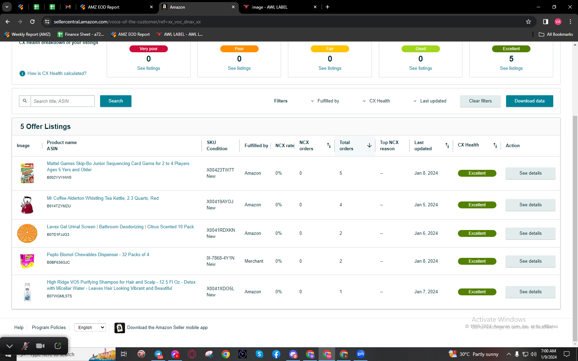578x361 pixels.
Task: Click the magnifier icon in the search box
Action: click(25, 101)
